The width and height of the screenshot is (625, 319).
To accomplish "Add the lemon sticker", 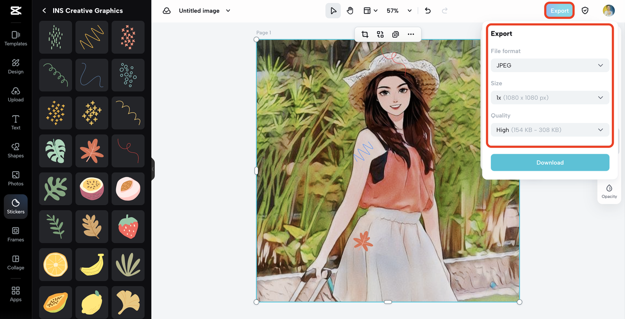I will point(92,302).
